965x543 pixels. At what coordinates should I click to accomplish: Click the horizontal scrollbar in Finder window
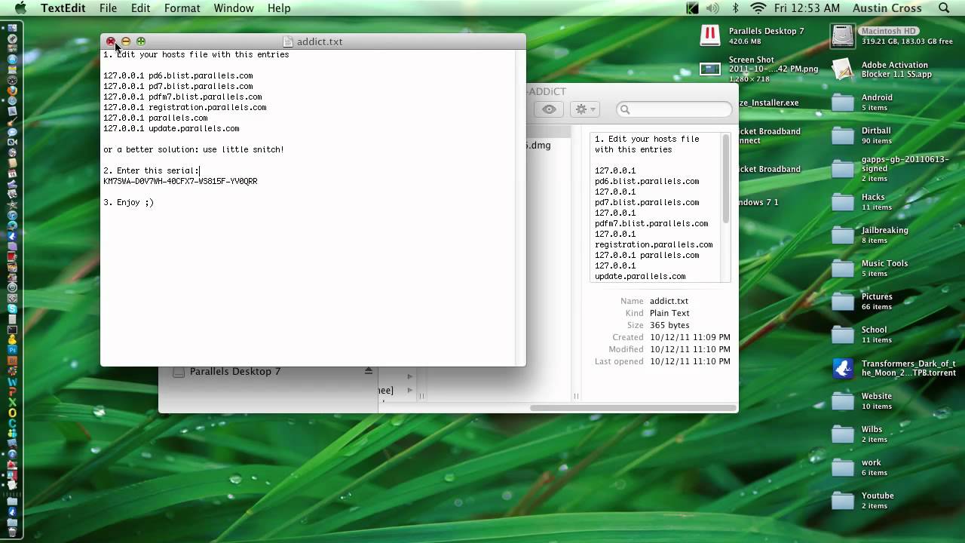[632, 408]
